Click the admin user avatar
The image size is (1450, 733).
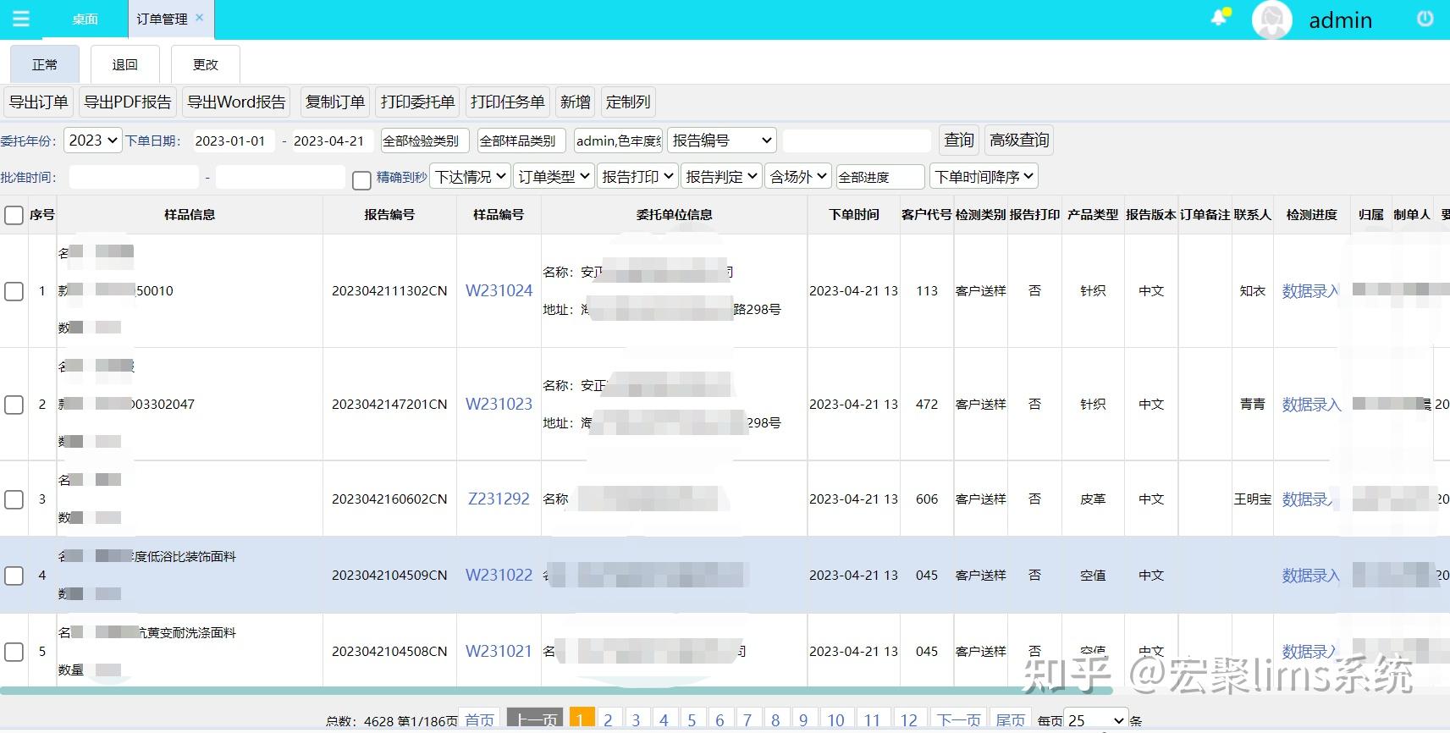tap(1271, 19)
